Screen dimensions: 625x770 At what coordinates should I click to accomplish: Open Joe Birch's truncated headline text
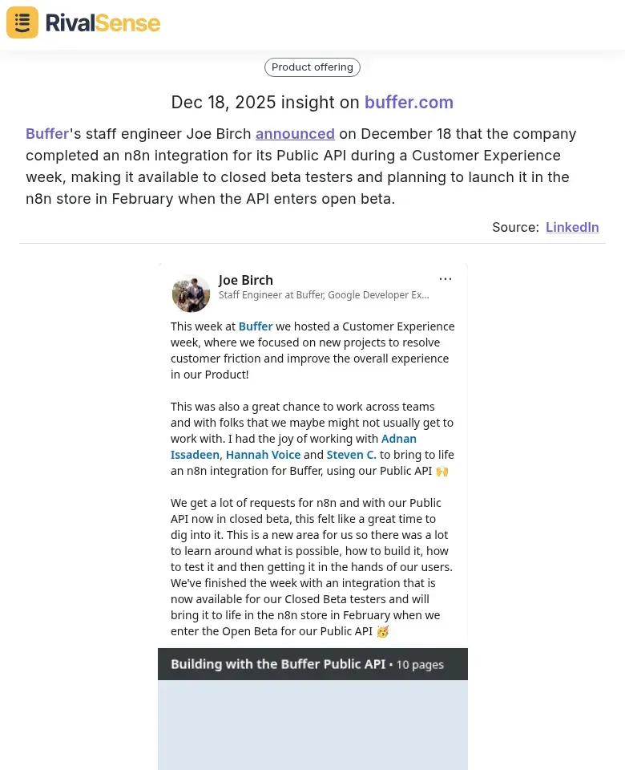(x=324, y=295)
